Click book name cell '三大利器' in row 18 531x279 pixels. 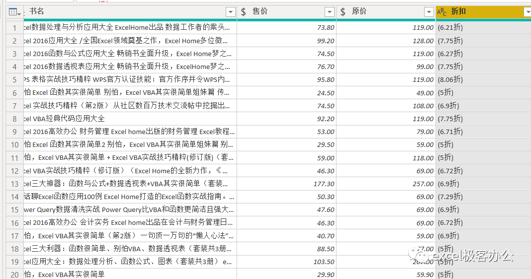click(x=130, y=249)
